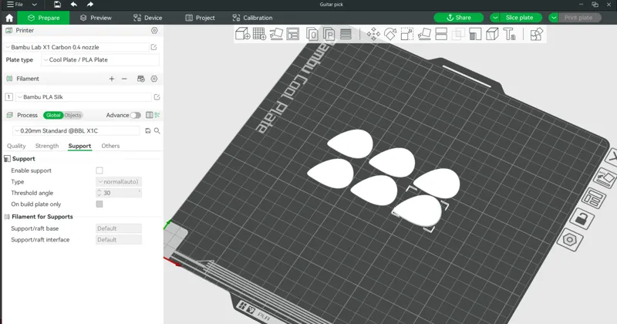Select the Rotate tool
Viewport: 617px width, 324px height.
tap(390, 34)
